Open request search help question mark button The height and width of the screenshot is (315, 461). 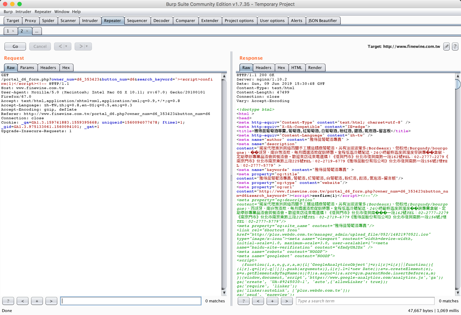8,301
